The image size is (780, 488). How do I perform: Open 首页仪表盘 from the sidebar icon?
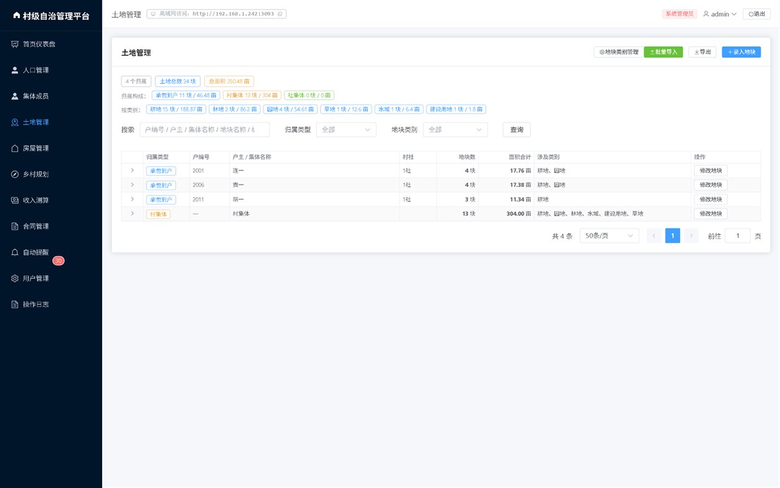[x=15, y=44]
